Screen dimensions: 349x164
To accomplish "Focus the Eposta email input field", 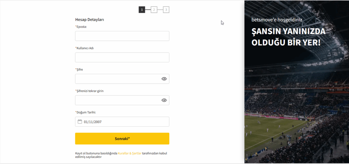I will pyautogui.click(x=122, y=36).
